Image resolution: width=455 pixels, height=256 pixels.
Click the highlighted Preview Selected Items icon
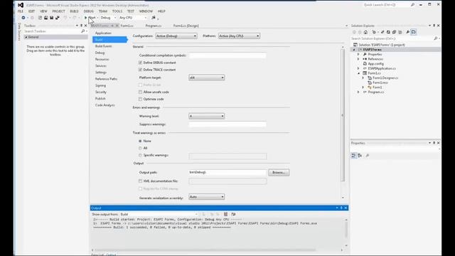(x=414, y=32)
